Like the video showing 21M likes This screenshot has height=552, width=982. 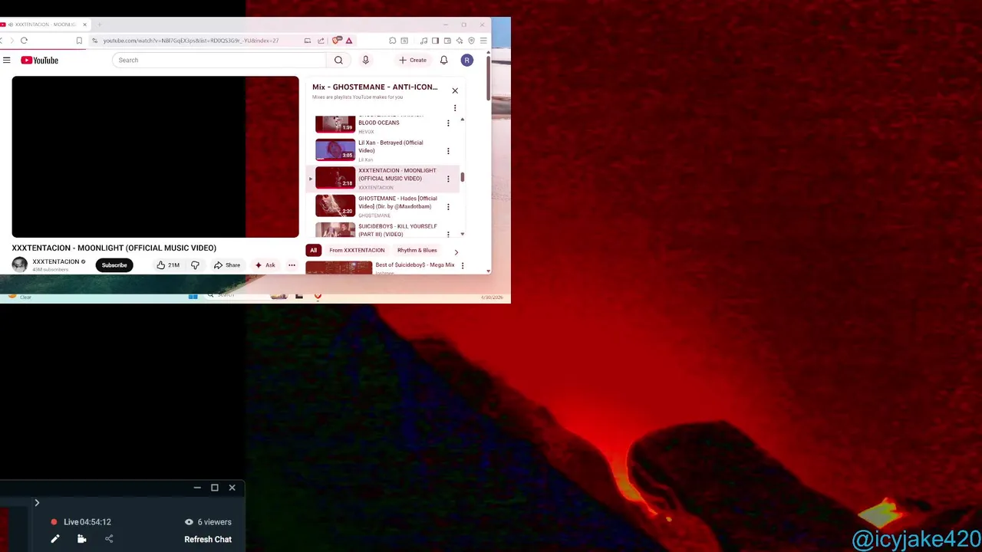pos(168,265)
